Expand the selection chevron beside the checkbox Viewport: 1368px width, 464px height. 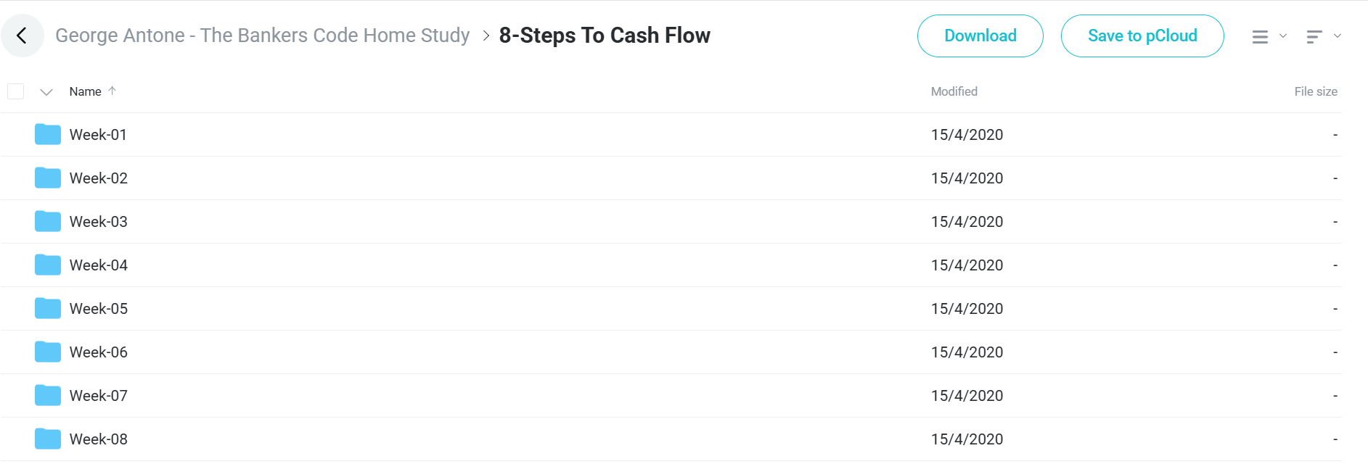click(x=46, y=92)
